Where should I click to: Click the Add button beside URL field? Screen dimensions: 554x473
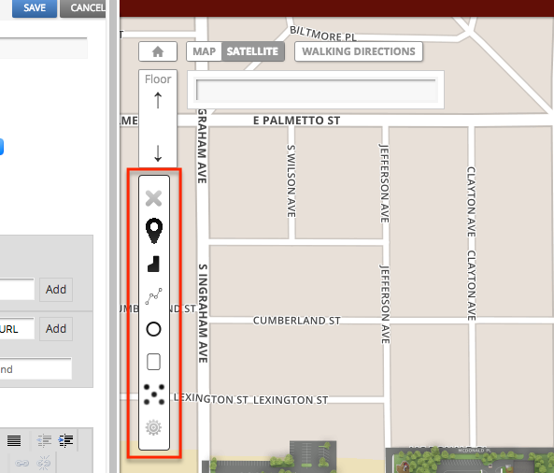tap(56, 329)
